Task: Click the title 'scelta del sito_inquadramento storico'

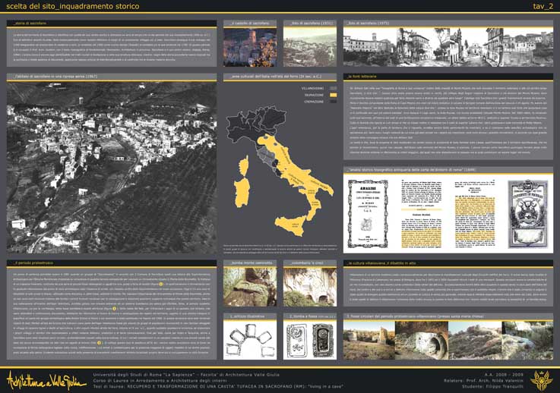Action: point(72,6)
